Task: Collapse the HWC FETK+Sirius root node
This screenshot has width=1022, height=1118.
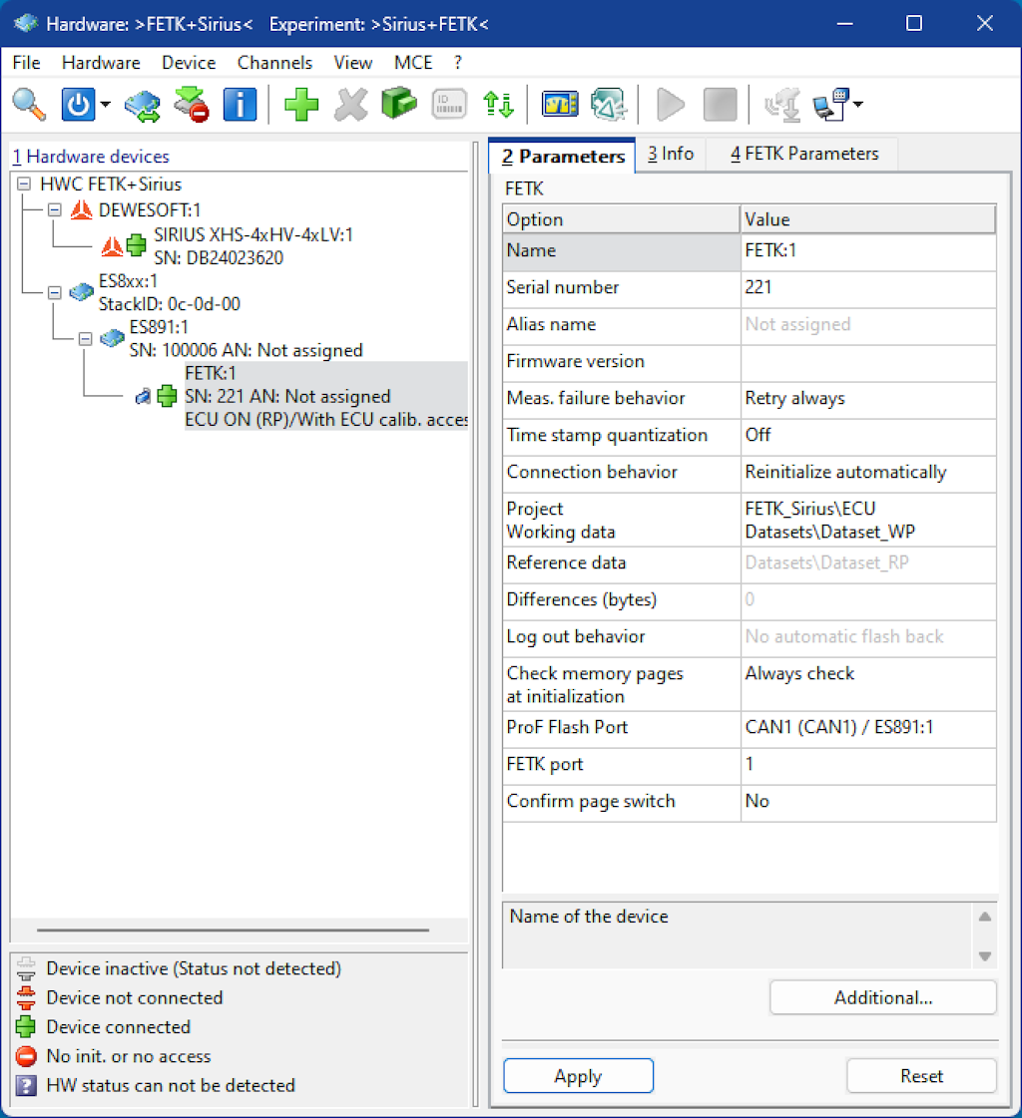Action: coord(24,184)
